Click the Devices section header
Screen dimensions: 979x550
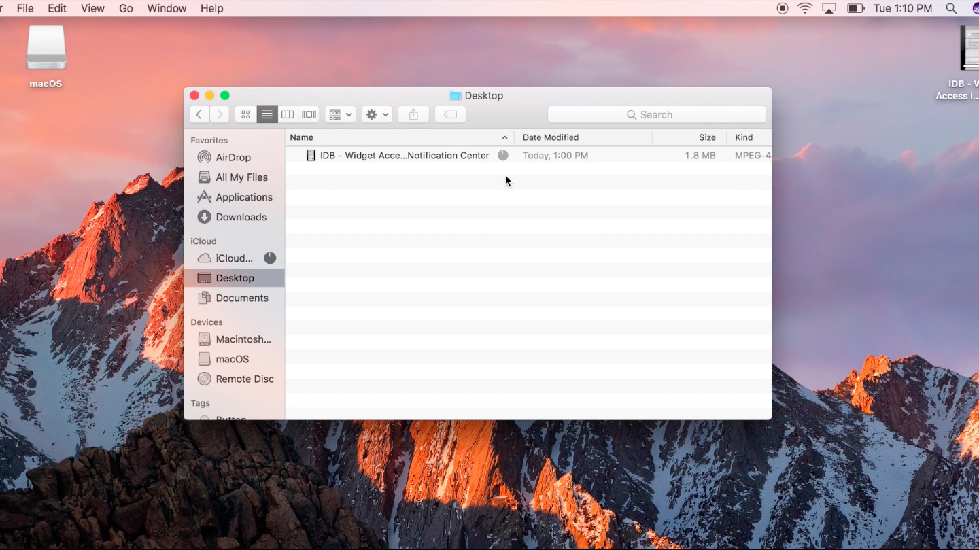207,322
